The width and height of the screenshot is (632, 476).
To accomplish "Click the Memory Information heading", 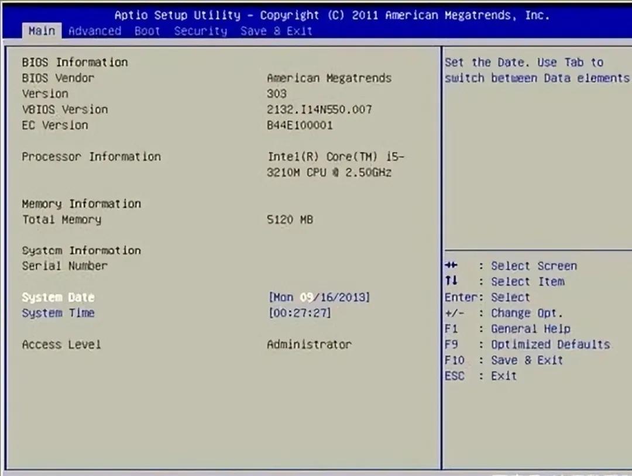I will click(x=81, y=203).
